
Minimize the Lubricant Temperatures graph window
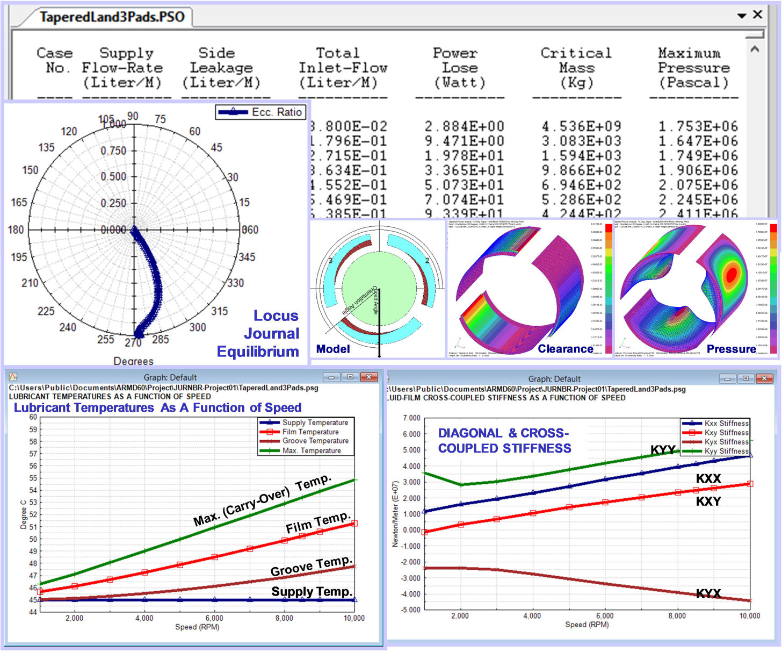pyautogui.click(x=332, y=377)
